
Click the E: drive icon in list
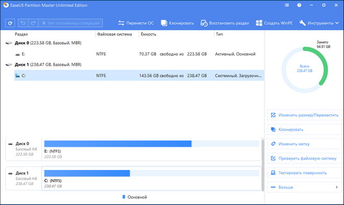(18, 54)
